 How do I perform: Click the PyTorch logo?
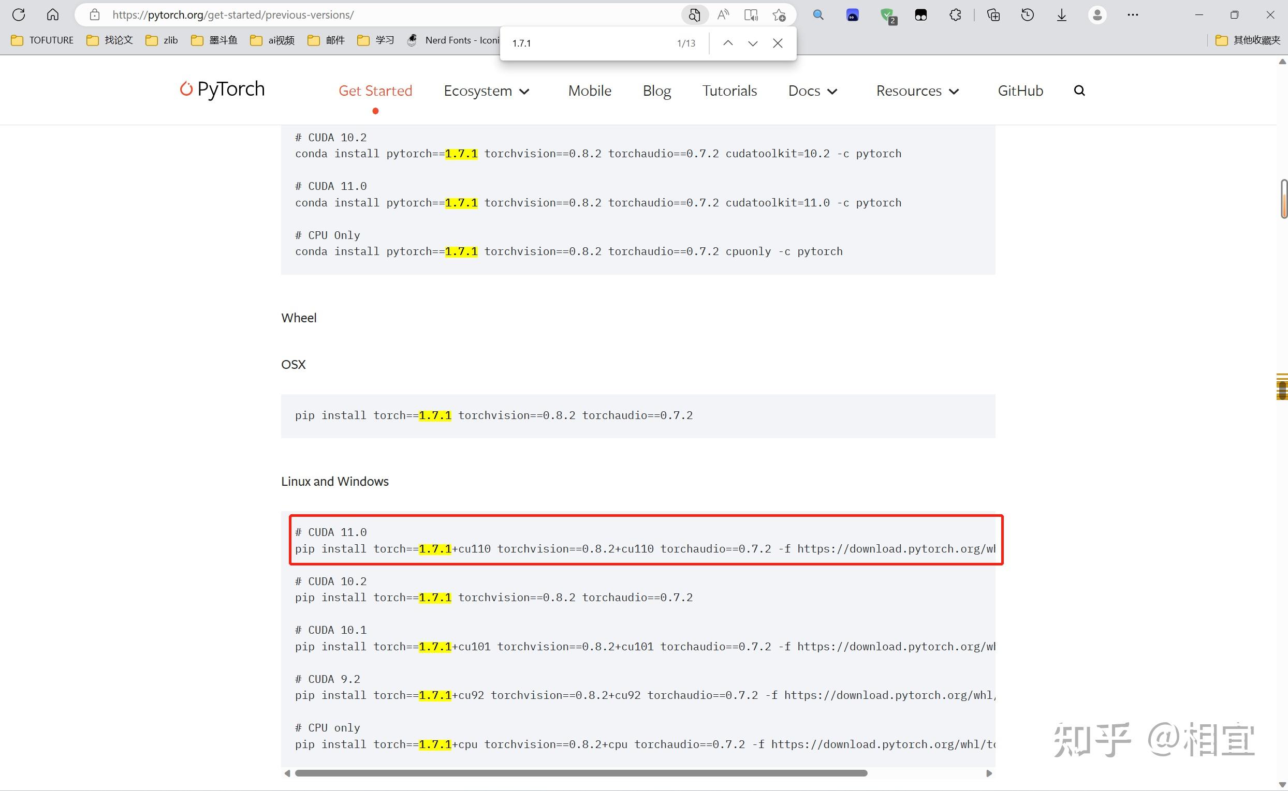(223, 89)
